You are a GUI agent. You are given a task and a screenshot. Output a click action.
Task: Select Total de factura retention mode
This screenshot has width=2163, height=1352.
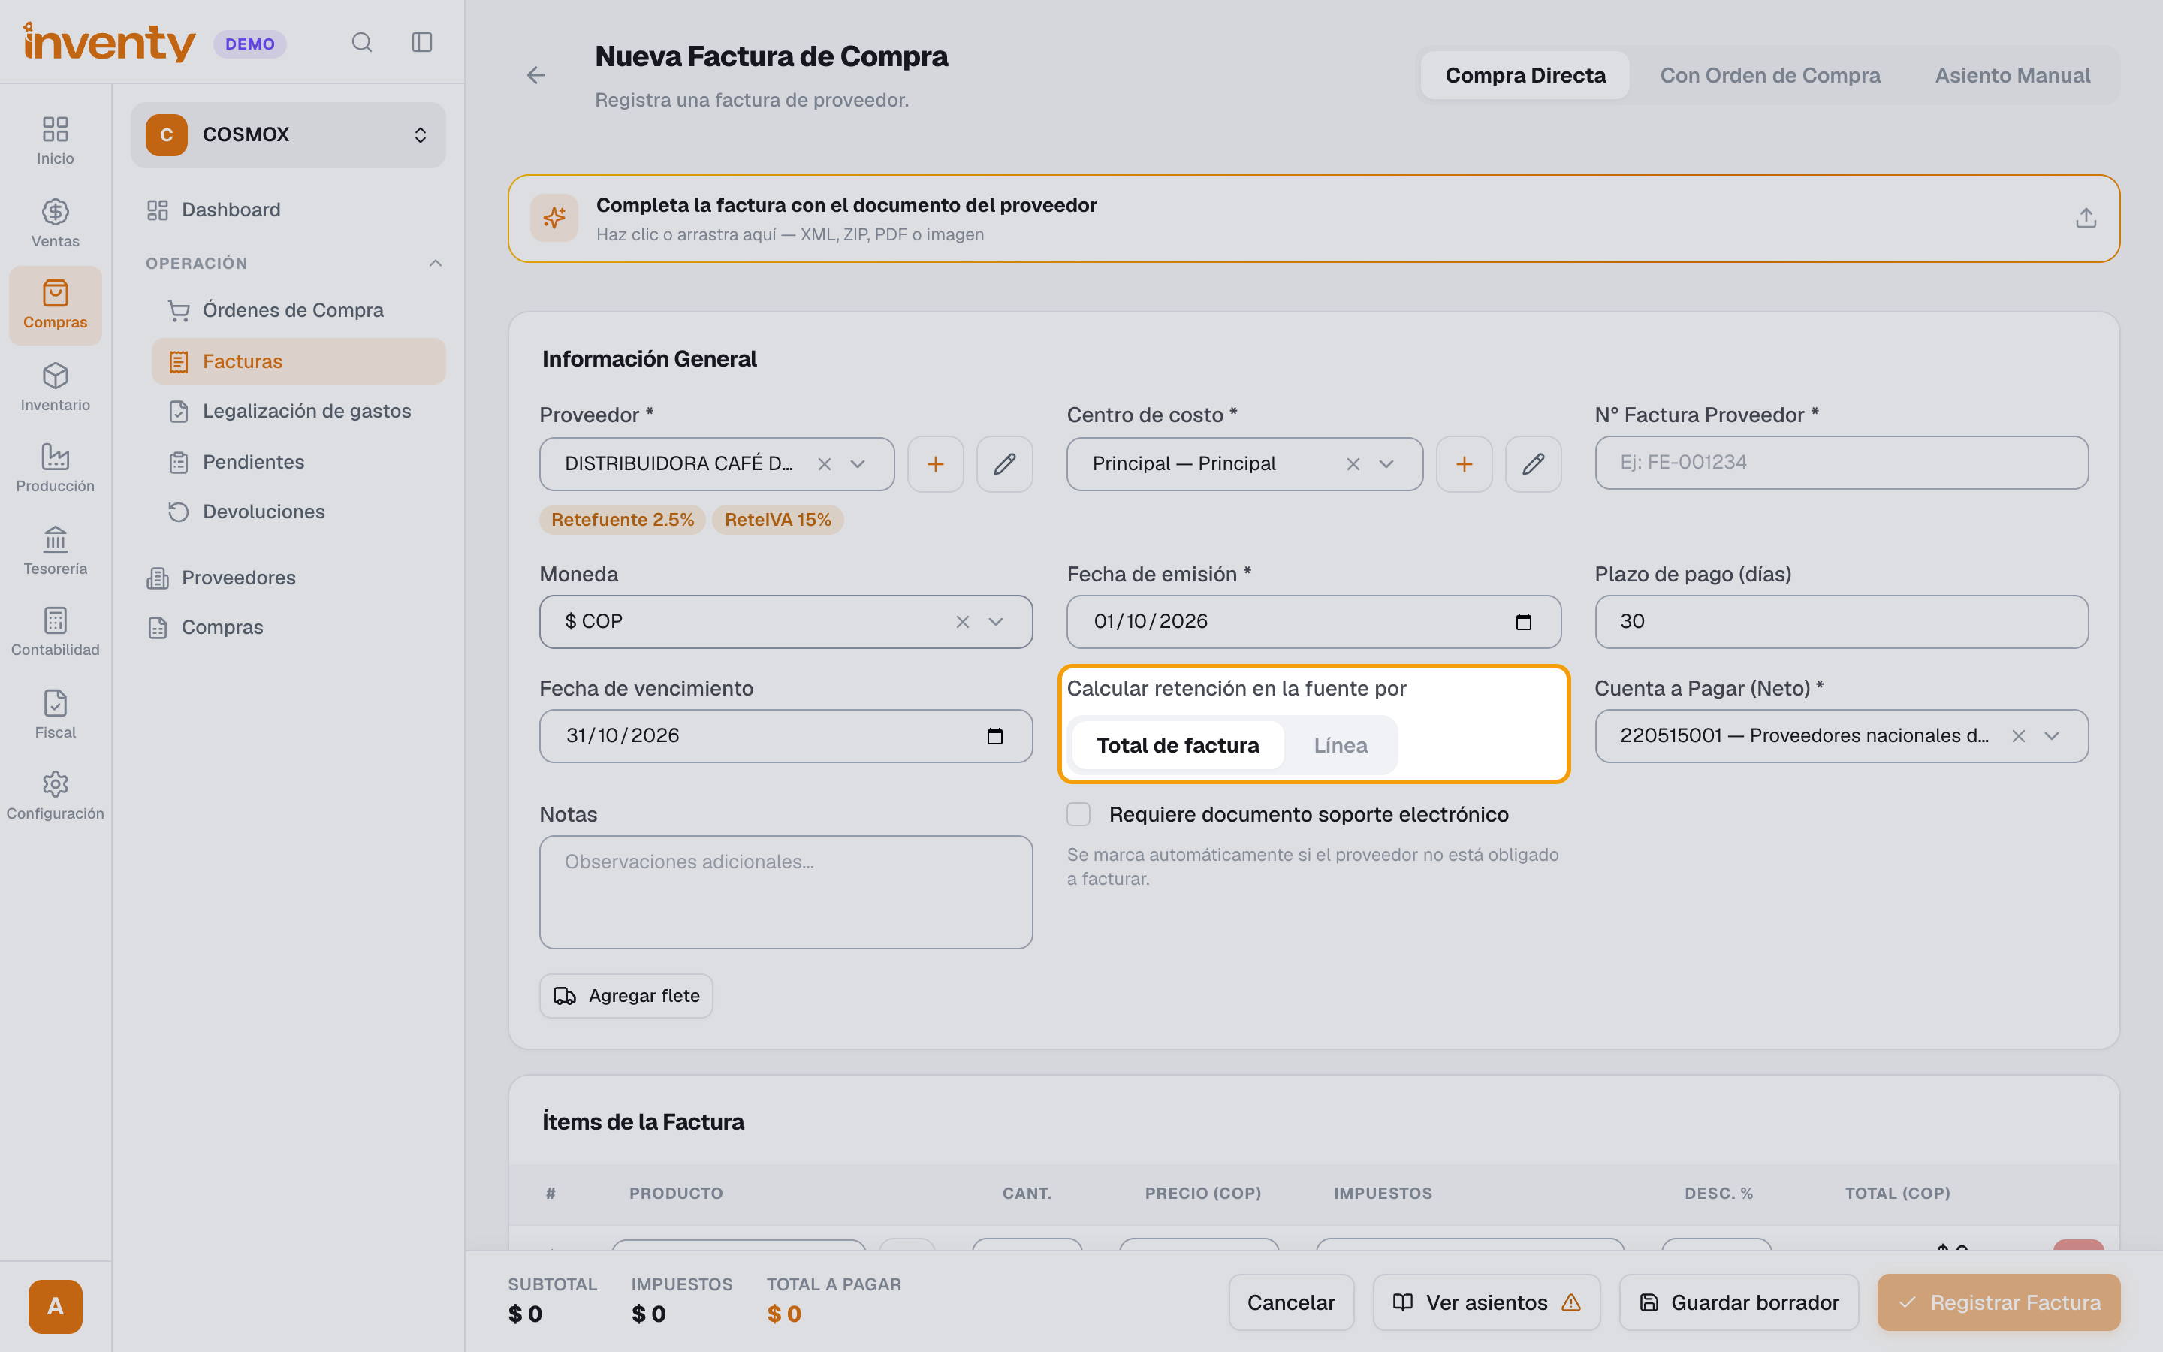click(1178, 745)
